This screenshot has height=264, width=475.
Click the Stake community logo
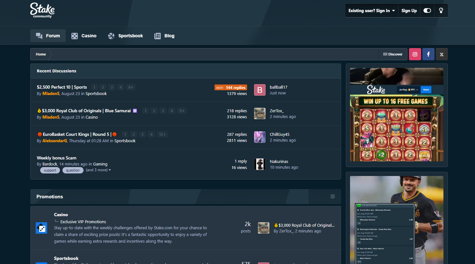42,10
